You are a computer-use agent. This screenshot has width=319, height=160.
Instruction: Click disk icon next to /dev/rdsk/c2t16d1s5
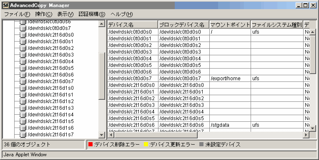[x=23, y=121]
